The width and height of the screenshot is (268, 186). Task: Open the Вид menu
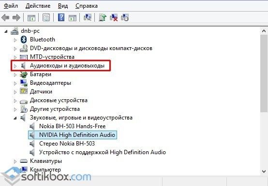[x=63, y=6]
